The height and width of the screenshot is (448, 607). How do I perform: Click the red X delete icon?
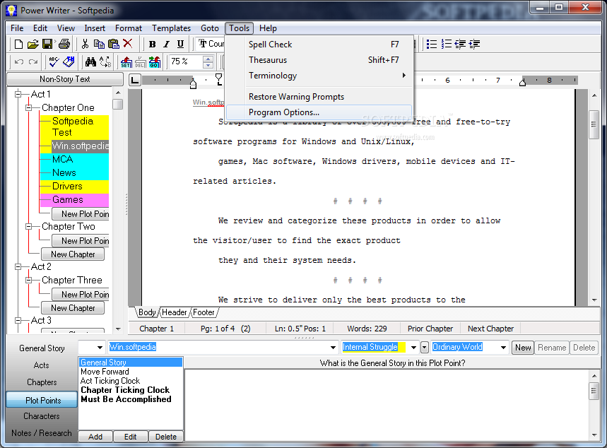pyautogui.click(x=128, y=43)
